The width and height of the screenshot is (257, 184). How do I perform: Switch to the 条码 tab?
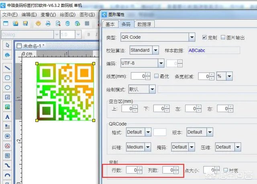(126, 24)
